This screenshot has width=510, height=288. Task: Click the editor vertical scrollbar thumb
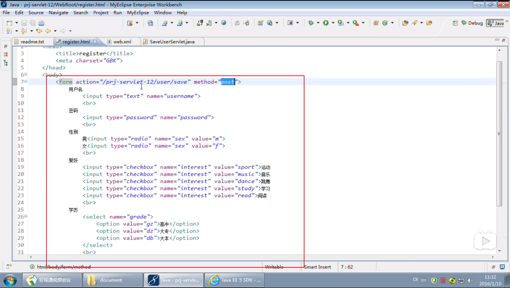(x=499, y=133)
